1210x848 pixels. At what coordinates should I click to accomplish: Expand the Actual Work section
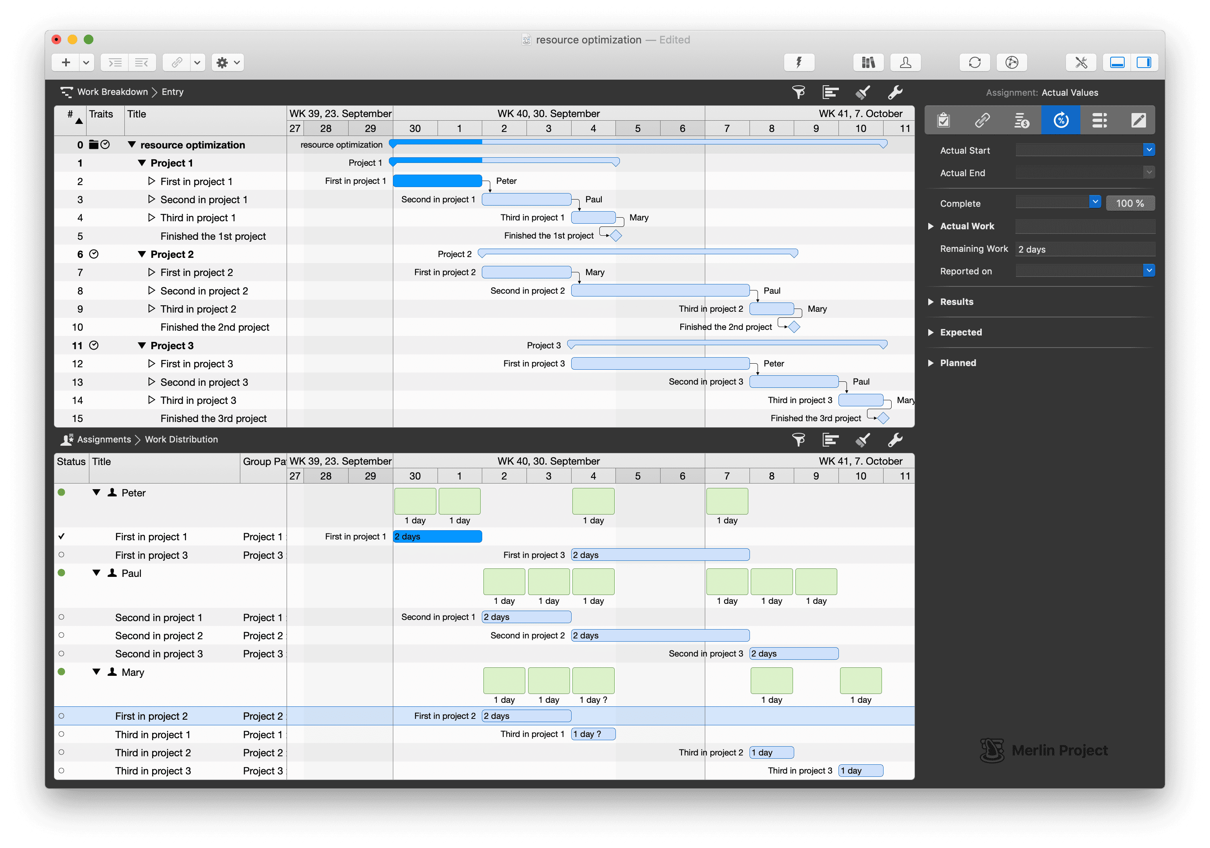coord(932,226)
